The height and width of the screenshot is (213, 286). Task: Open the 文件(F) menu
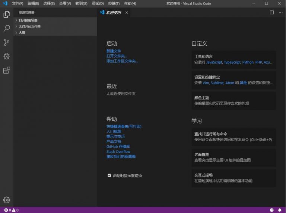[x=17, y=3]
